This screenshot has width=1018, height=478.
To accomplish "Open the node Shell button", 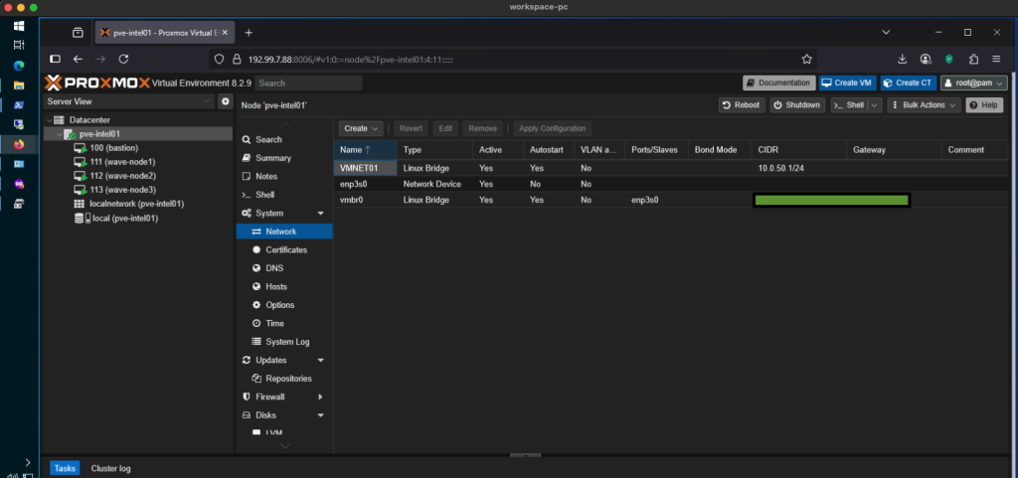I will pyautogui.click(x=849, y=105).
